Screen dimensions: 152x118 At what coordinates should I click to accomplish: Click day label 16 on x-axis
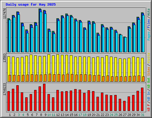[x=76, y=115]
